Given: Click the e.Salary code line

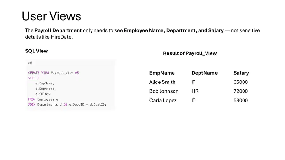Looking at the screenshot, I should [43, 94].
